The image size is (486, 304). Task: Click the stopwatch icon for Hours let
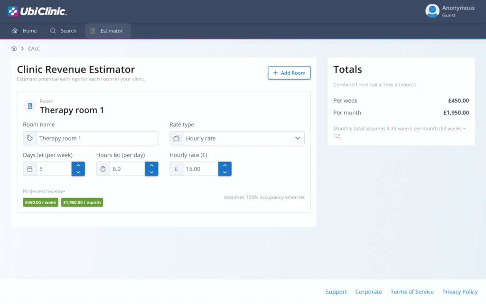(103, 169)
